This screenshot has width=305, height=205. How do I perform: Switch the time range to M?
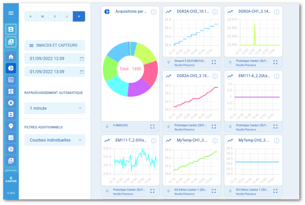[42, 17]
